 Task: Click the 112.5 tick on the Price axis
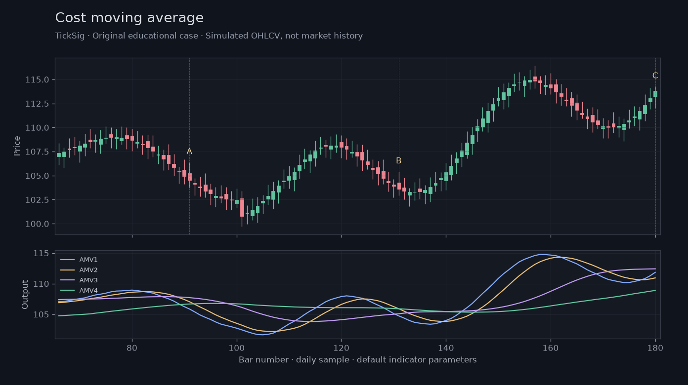click(38, 104)
